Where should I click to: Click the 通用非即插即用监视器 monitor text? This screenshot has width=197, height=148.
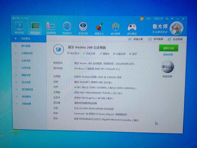86,103
